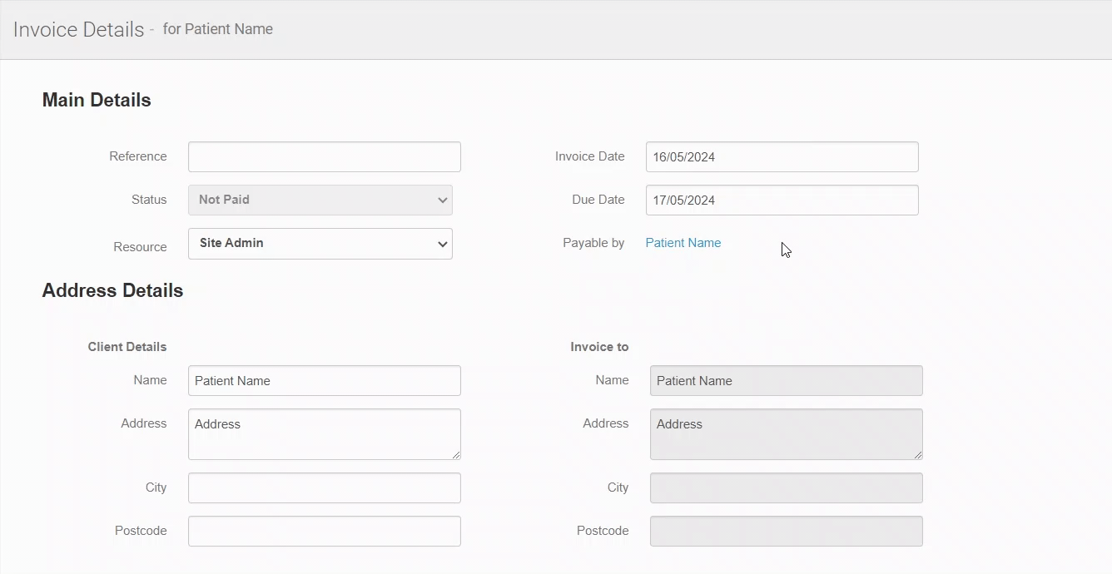The height and width of the screenshot is (574, 1112).
Task: Click the Payable by label
Action: tap(593, 243)
